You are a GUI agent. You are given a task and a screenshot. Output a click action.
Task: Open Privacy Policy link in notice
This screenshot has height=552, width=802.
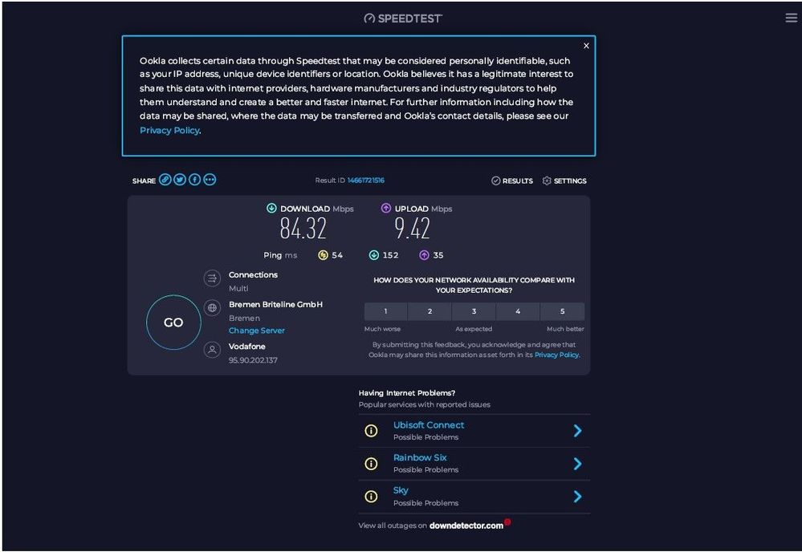coord(169,130)
